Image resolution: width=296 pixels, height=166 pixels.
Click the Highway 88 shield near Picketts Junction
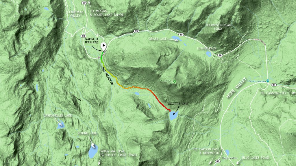274,85
